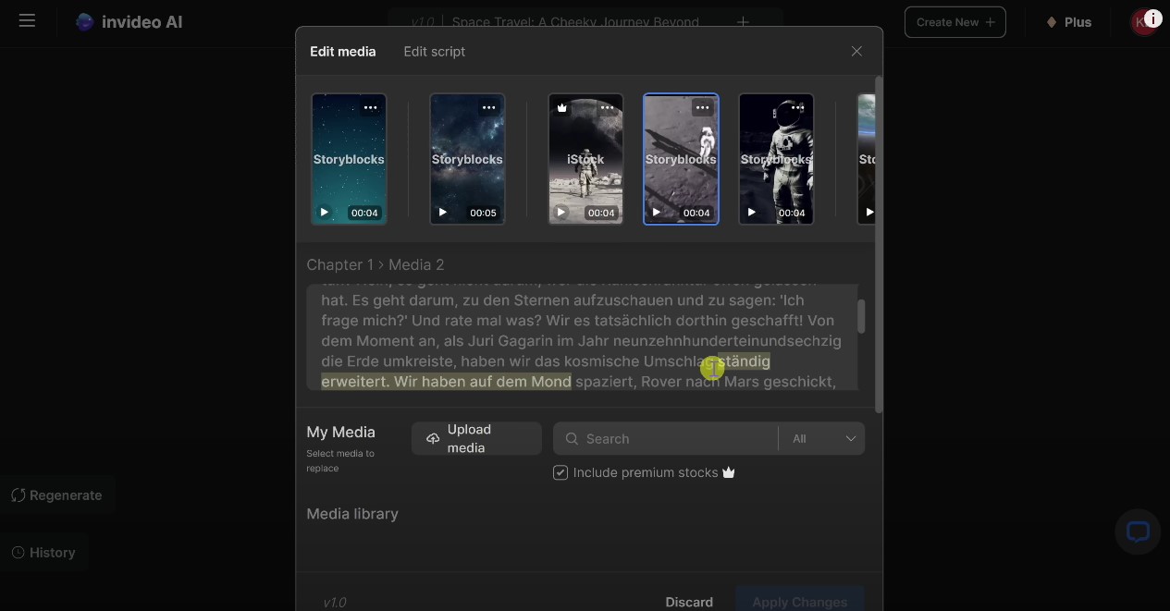Focus the media Search field
The image size is (1170, 611).
(x=666, y=439)
